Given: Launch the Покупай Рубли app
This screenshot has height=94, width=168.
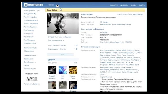Looking at the screenshot, I should coord(30,69).
